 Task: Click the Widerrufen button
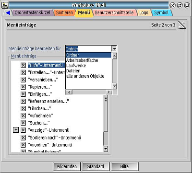point(66,167)
